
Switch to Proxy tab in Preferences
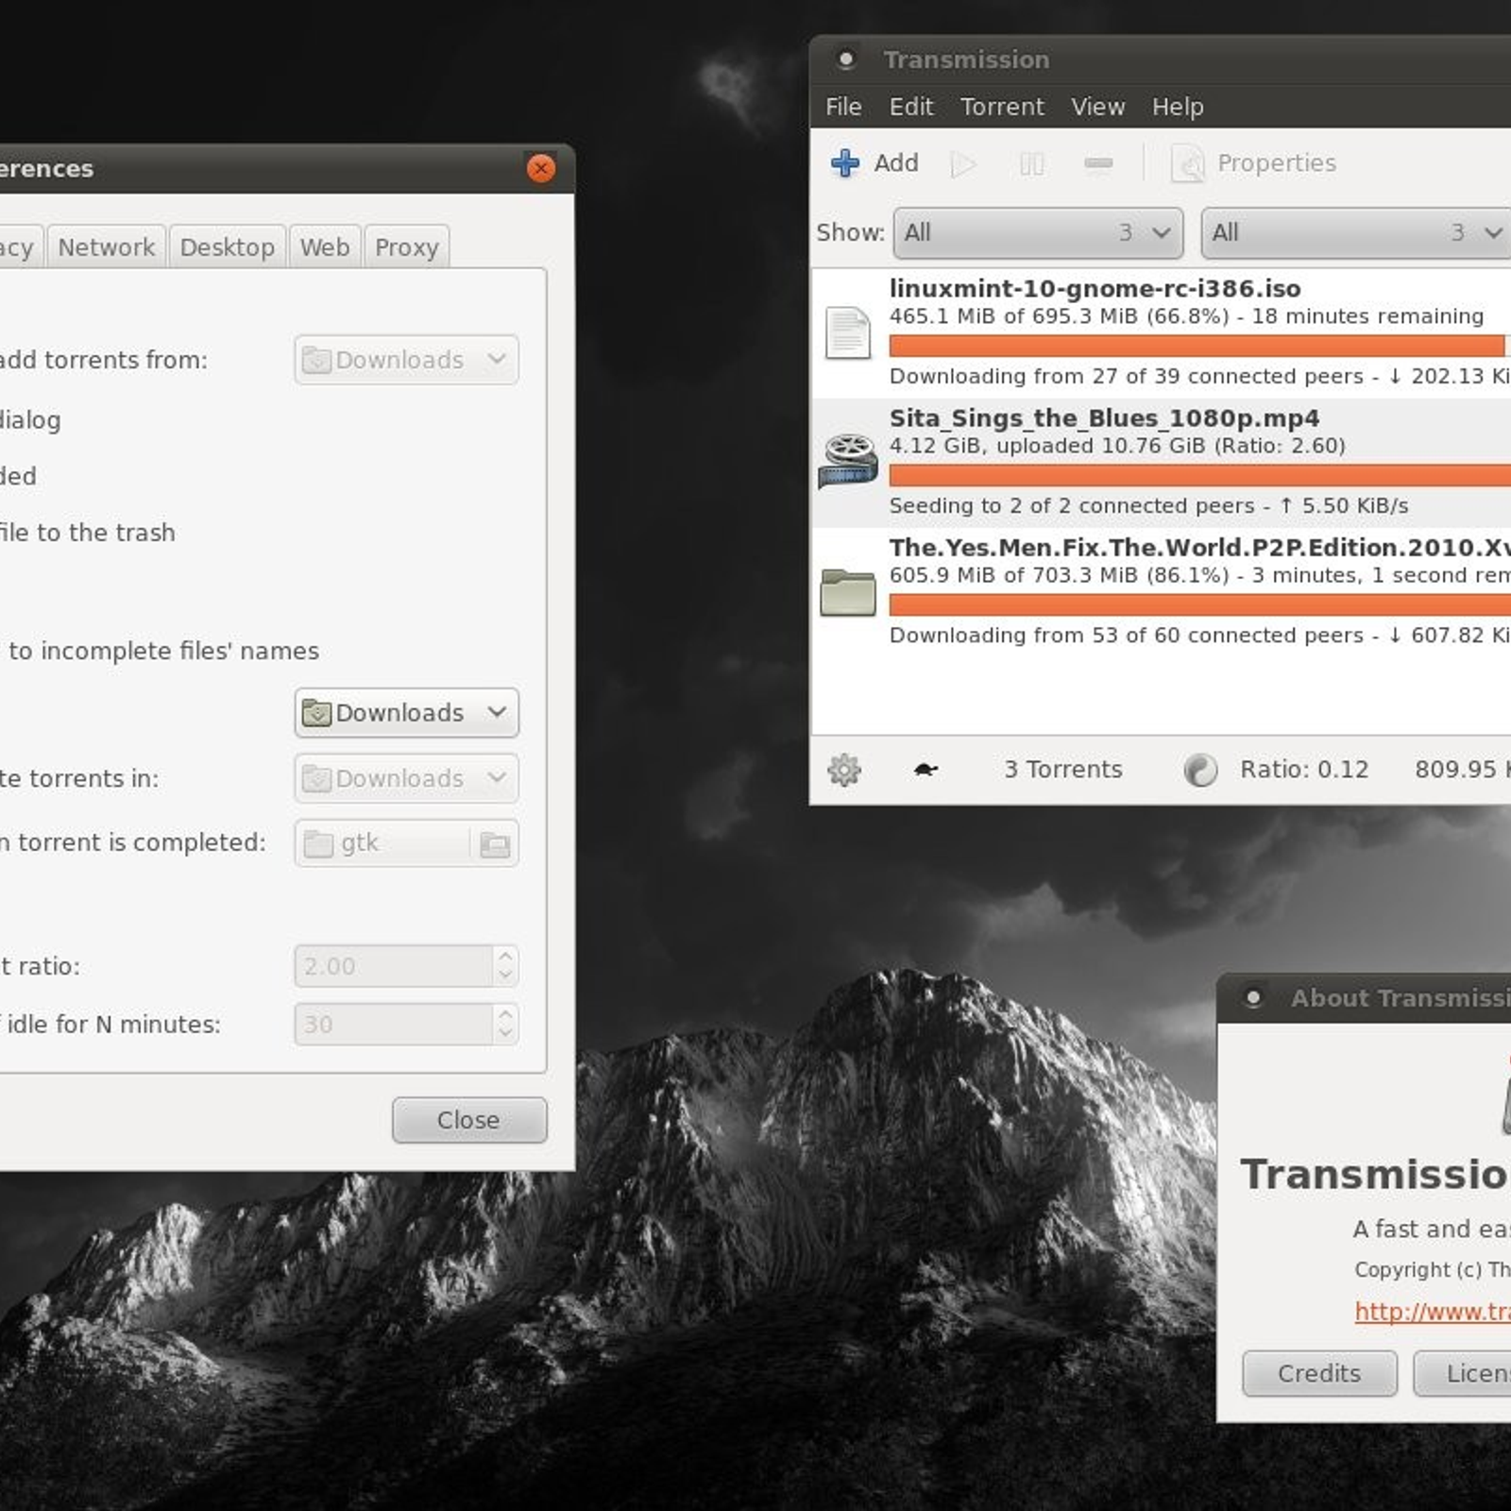click(407, 246)
